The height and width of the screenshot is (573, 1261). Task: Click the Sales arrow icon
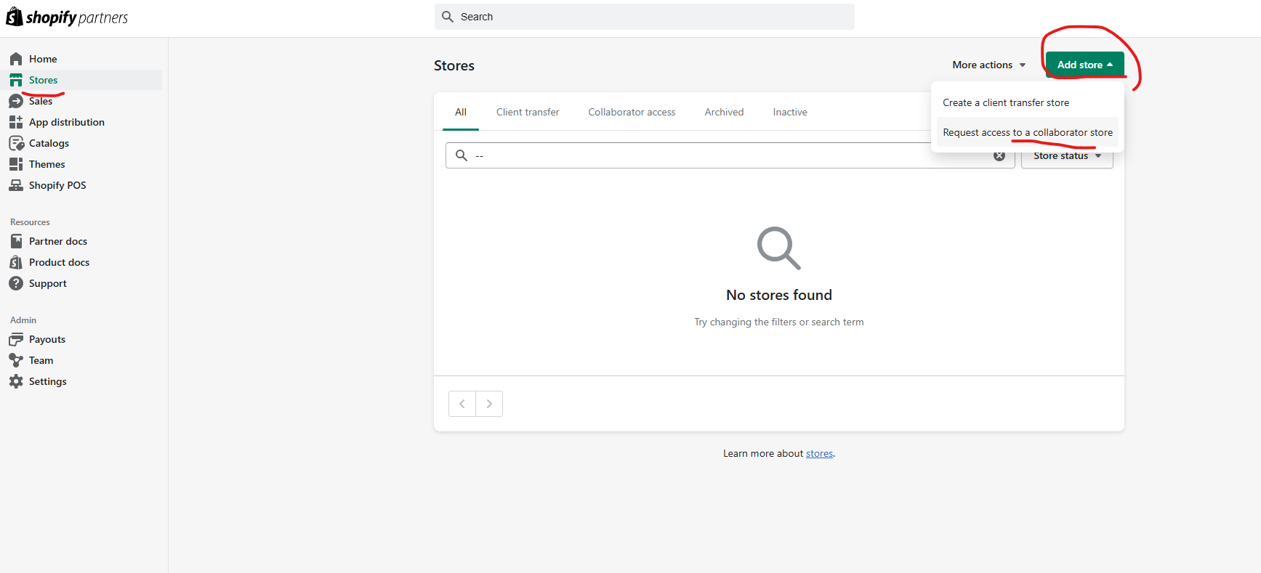(x=16, y=101)
